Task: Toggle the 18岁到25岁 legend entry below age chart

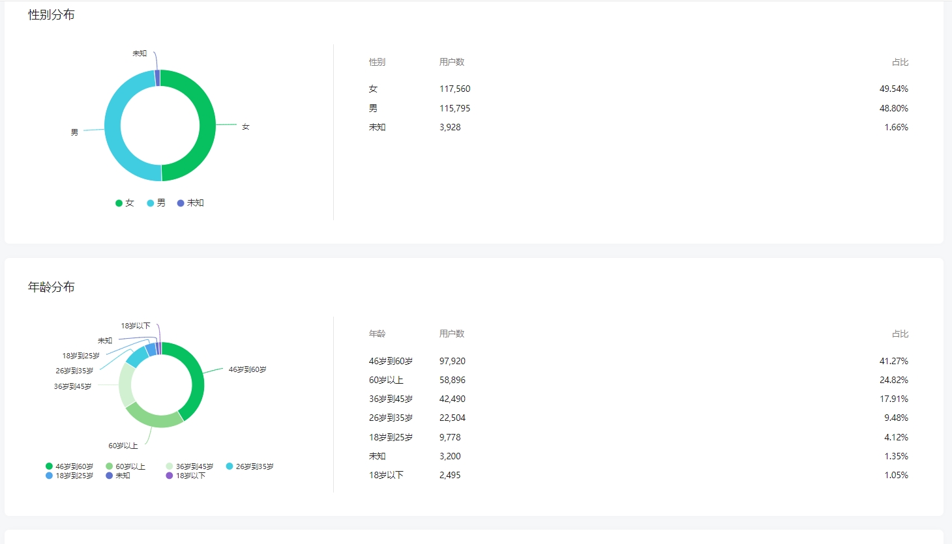Action: tap(69, 476)
